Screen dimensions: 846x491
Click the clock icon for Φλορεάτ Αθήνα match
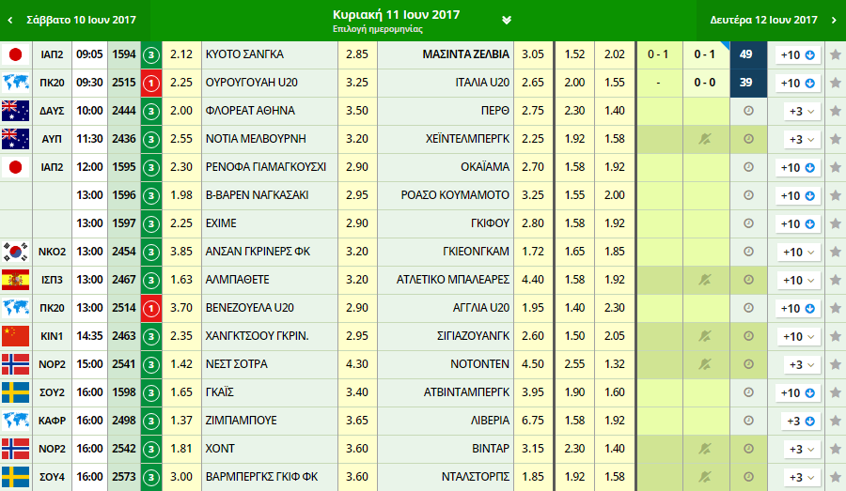(x=748, y=111)
